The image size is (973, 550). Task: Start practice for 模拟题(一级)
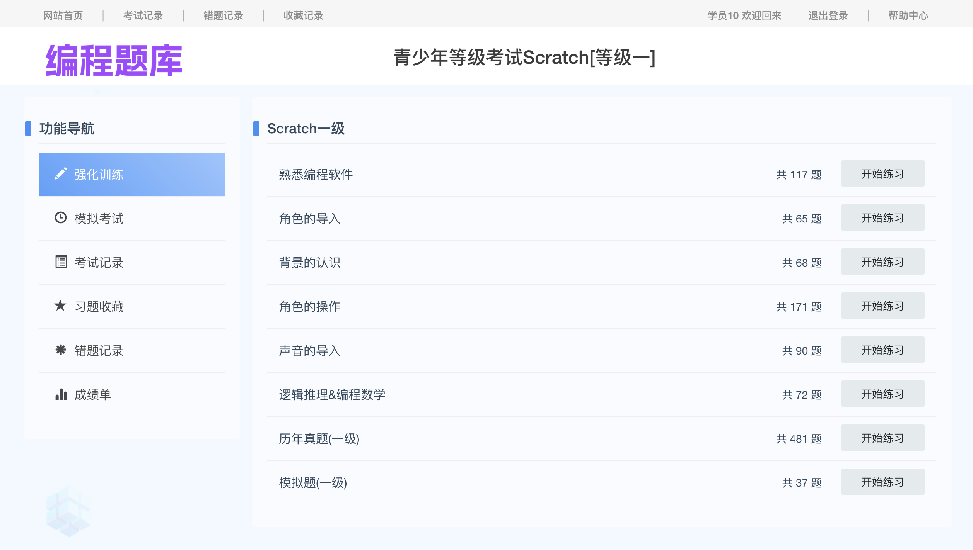883,482
